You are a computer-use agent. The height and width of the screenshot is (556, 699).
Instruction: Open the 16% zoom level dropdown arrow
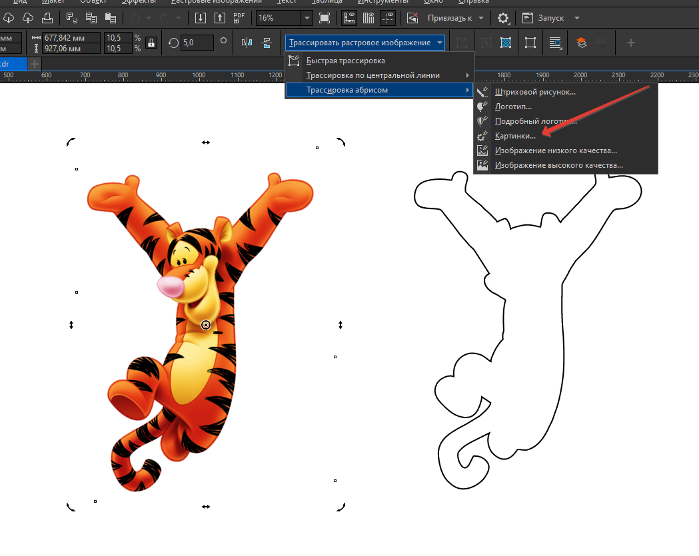(307, 18)
